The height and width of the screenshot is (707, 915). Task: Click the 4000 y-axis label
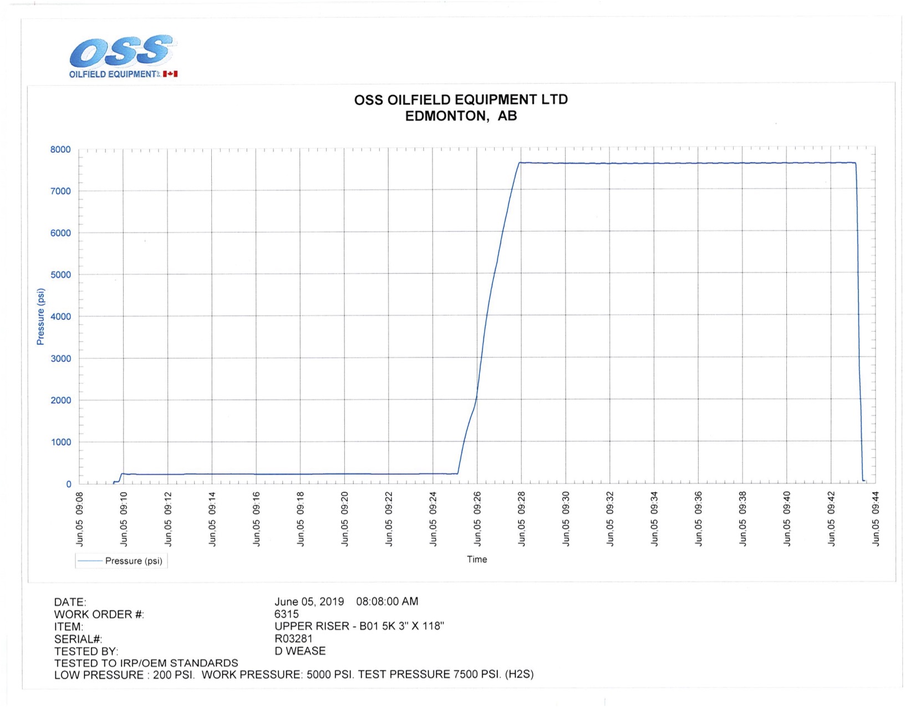click(x=60, y=317)
